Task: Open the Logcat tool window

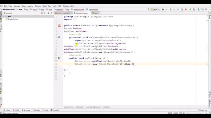Action: tap(26, 110)
